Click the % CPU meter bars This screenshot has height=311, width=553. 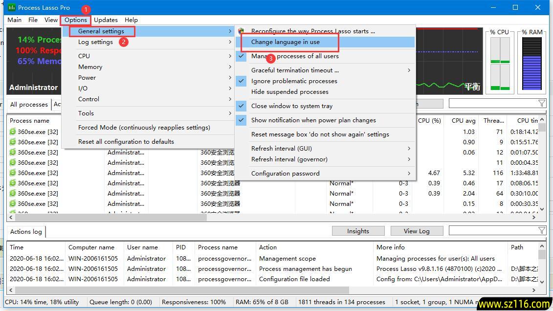[500, 64]
